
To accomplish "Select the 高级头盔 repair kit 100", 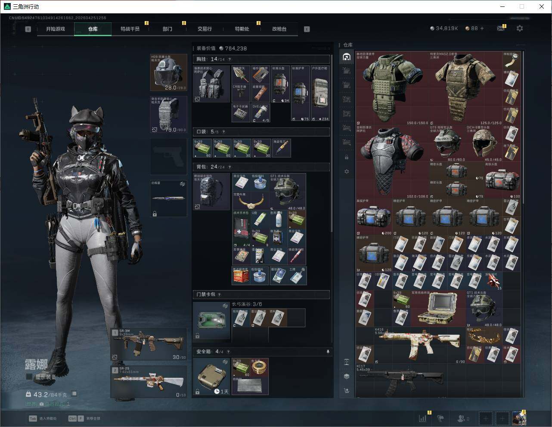I will point(502,180).
